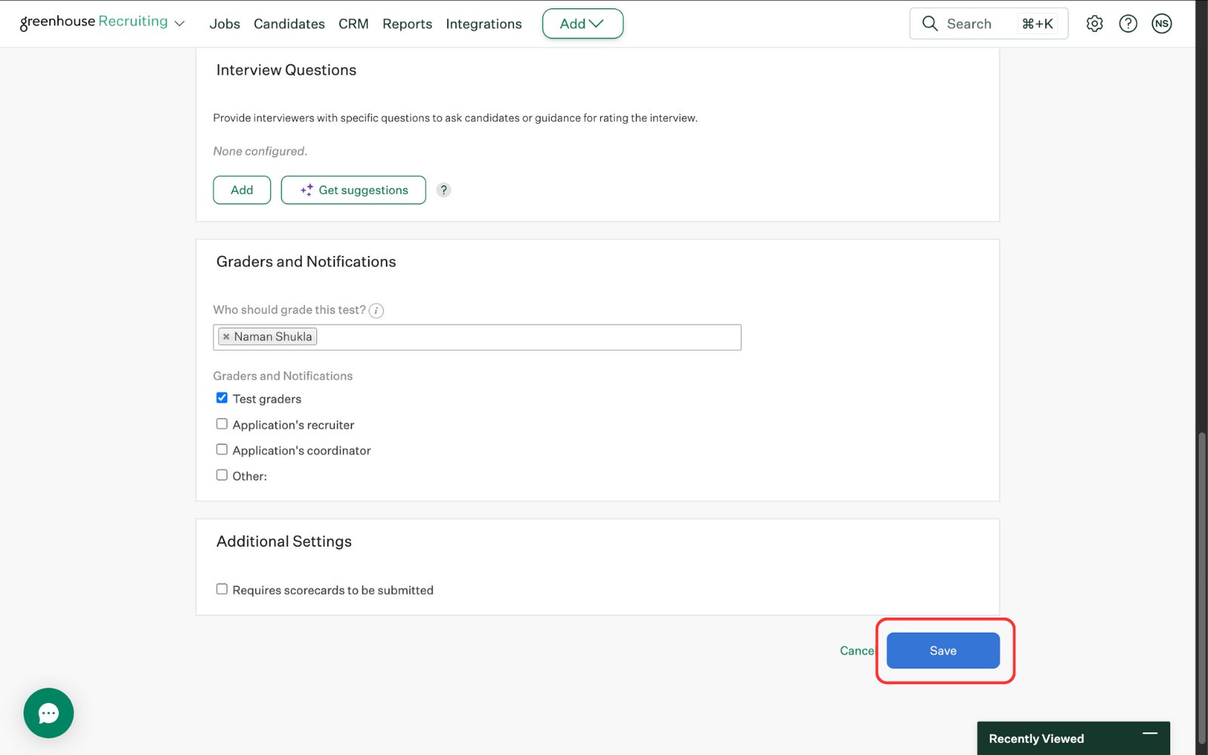Open info icon beside grade question
The width and height of the screenshot is (1208, 755).
376,310
